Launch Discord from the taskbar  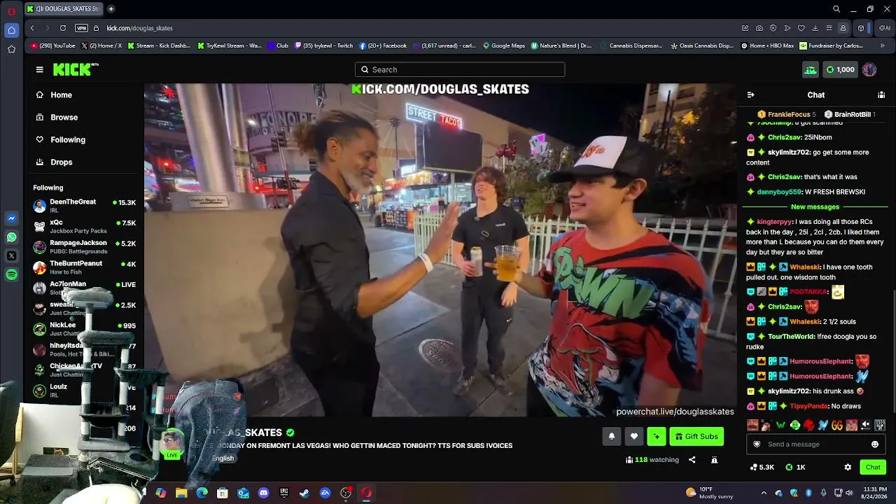[263, 493]
